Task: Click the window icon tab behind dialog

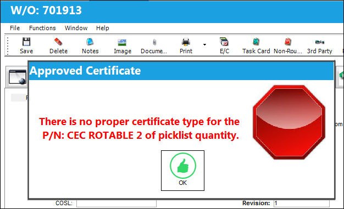Action: click(18, 77)
